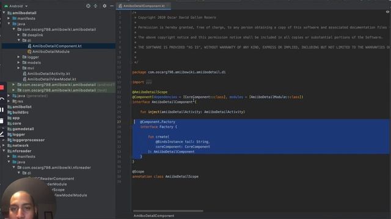Click the eye inspection icon at editor top right
Image resolution: width=391 pixels, height=219 pixels.
pyautogui.click(x=387, y=12)
